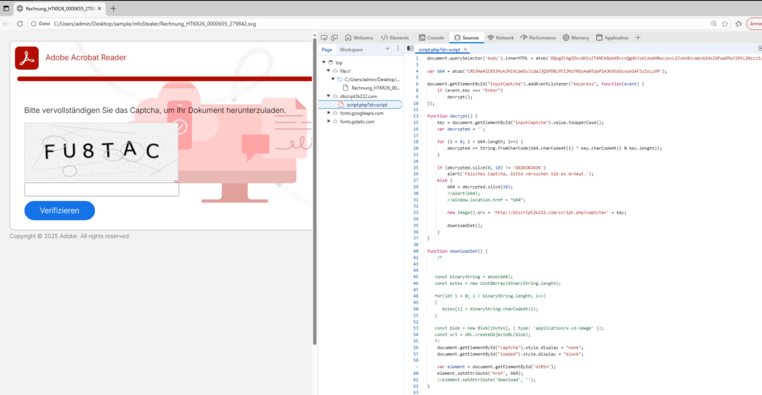Expand the fonts.googleapis.com node
Image resolution: width=762 pixels, height=395 pixels.
click(330, 113)
